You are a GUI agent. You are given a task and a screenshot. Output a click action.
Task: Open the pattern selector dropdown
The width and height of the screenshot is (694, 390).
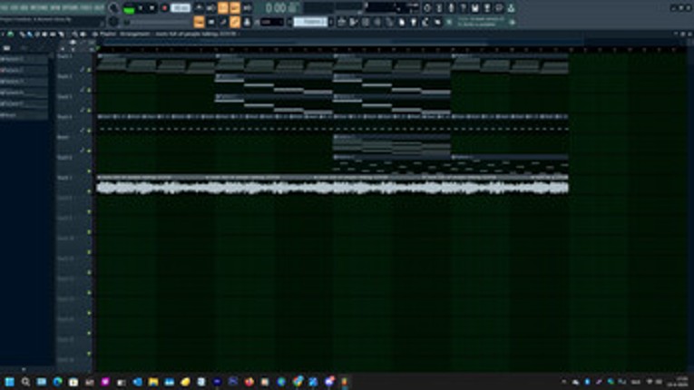click(x=311, y=21)
